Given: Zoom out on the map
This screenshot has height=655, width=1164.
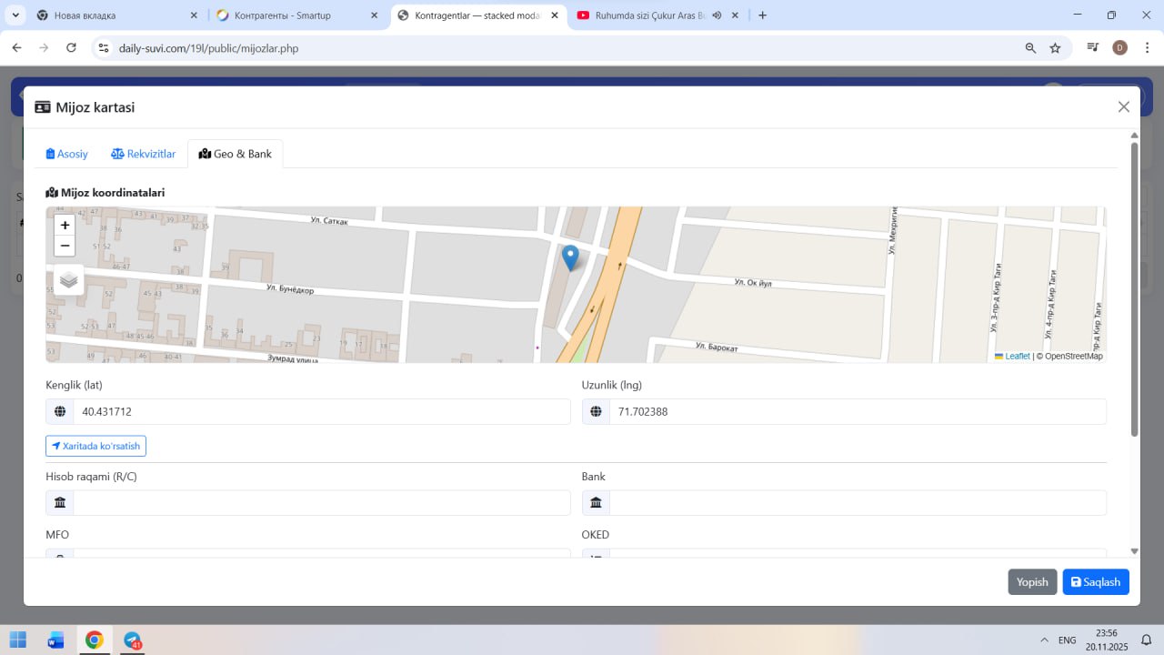Looking at the screenshot, I should [x=65, y=246].
